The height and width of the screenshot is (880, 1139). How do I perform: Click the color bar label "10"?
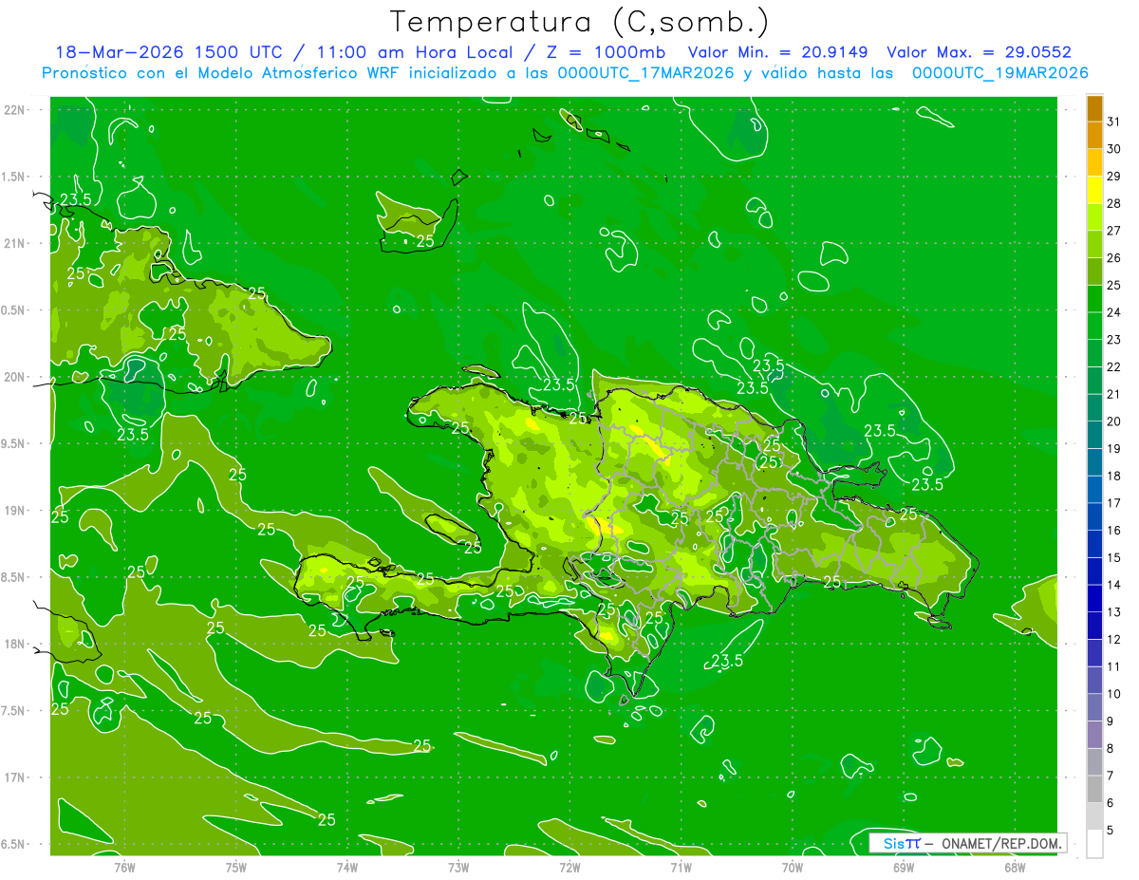click(x=1113, y=694)
